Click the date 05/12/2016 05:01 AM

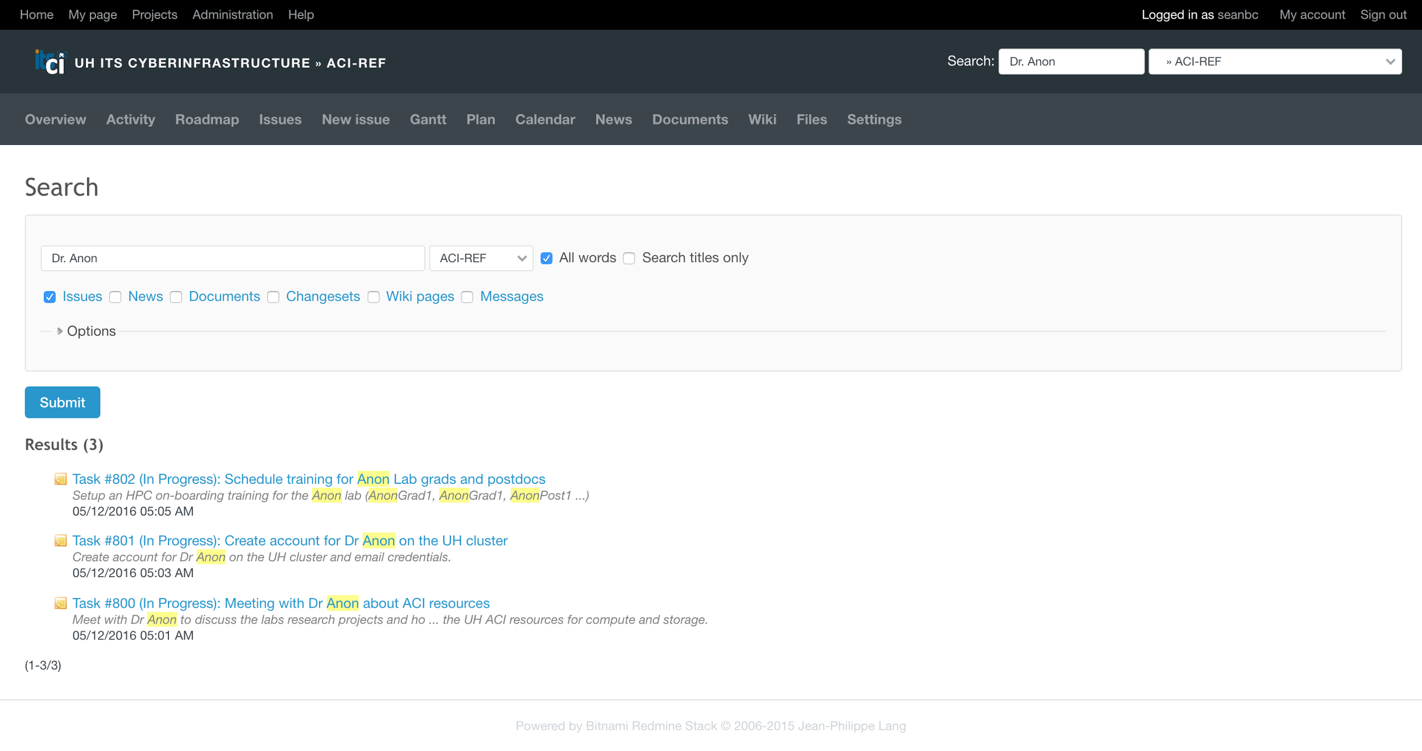(133, 636)
